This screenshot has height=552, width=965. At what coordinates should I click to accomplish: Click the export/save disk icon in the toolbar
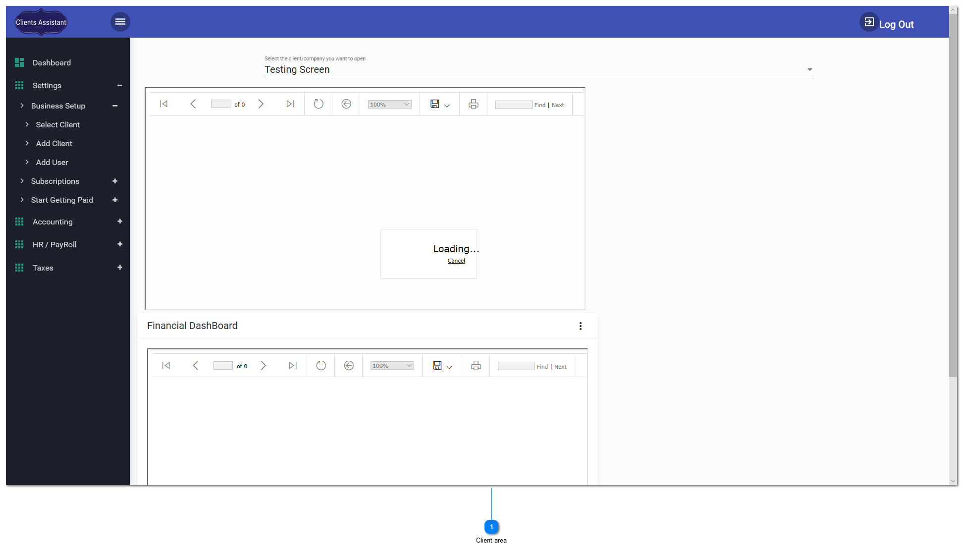coord(435,104)
